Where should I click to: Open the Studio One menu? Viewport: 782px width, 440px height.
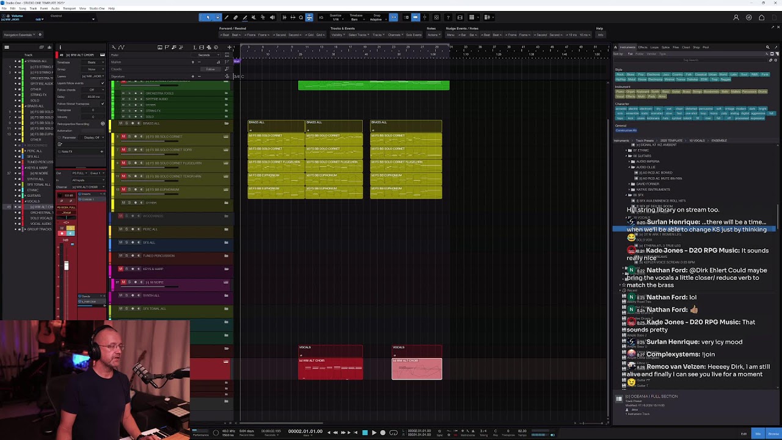click(x=97, y=9)
